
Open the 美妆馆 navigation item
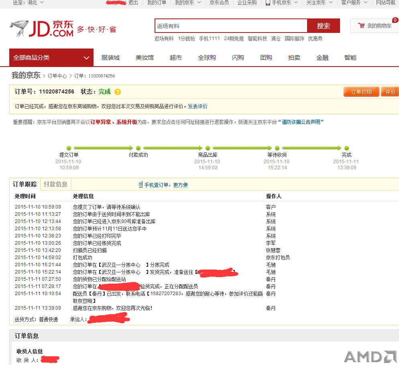[145, 58]
